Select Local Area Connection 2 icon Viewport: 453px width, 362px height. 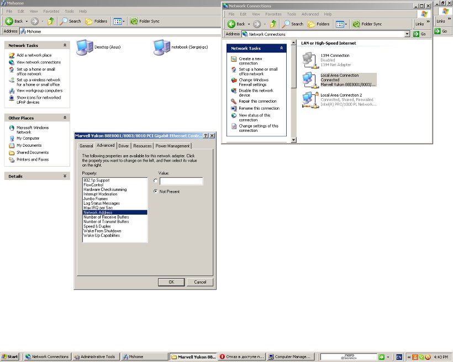310,99
